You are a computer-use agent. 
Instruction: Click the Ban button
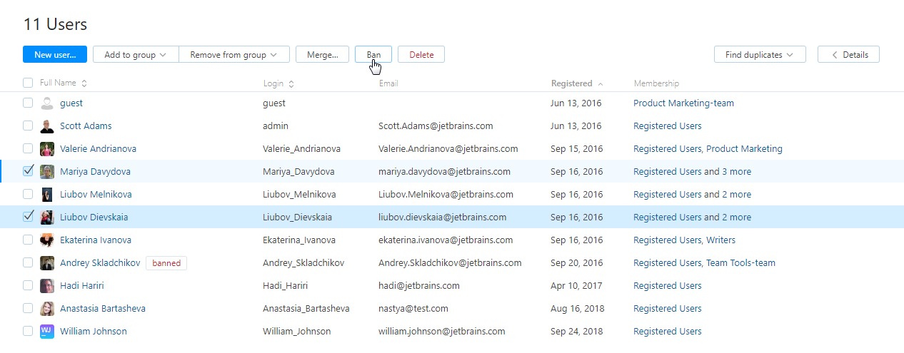(x=373, y=55)
